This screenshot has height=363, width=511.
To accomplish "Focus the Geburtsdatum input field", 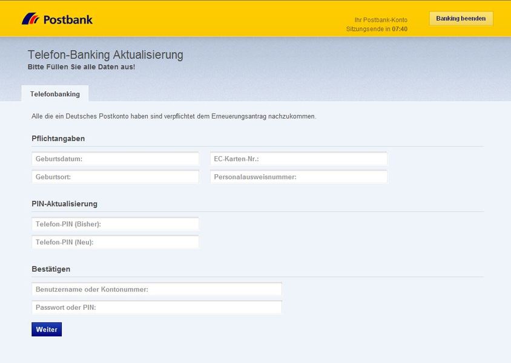I will [116, 159].
